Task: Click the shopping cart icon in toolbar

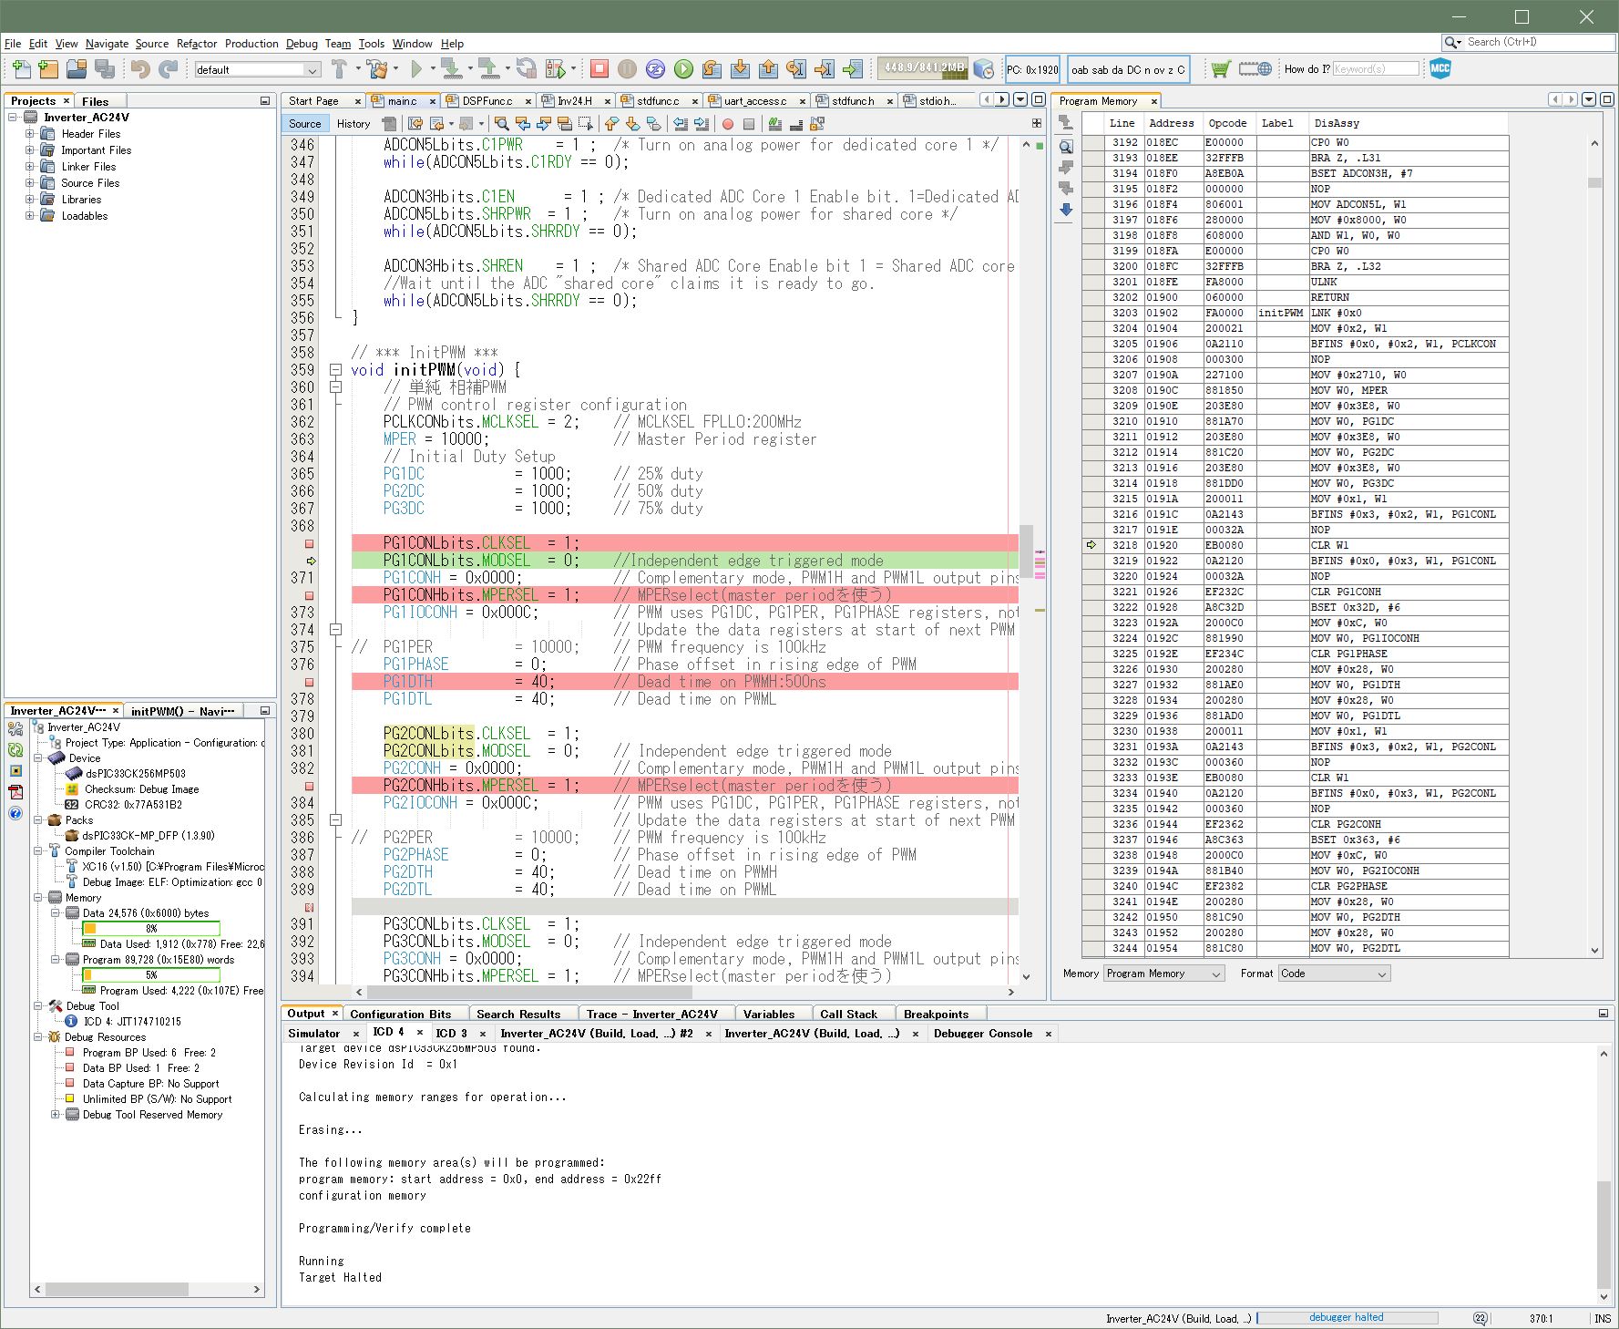Action: click(1221, 69)
